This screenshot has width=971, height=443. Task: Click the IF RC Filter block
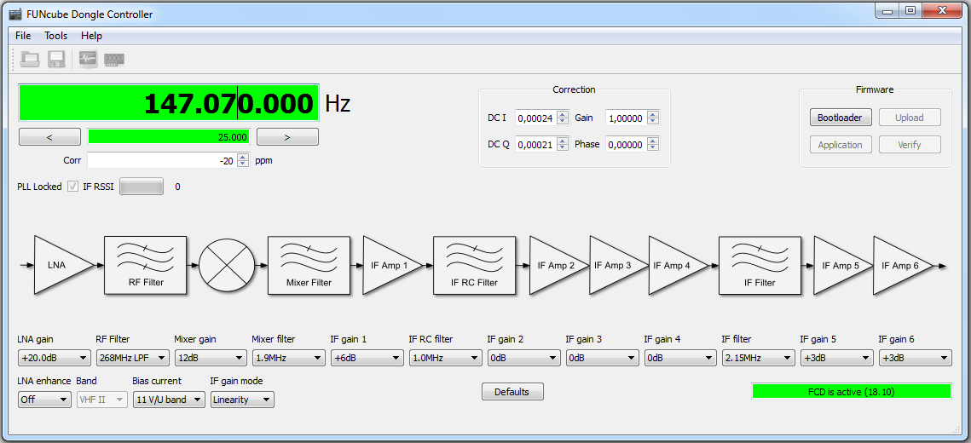click(474, 265)
